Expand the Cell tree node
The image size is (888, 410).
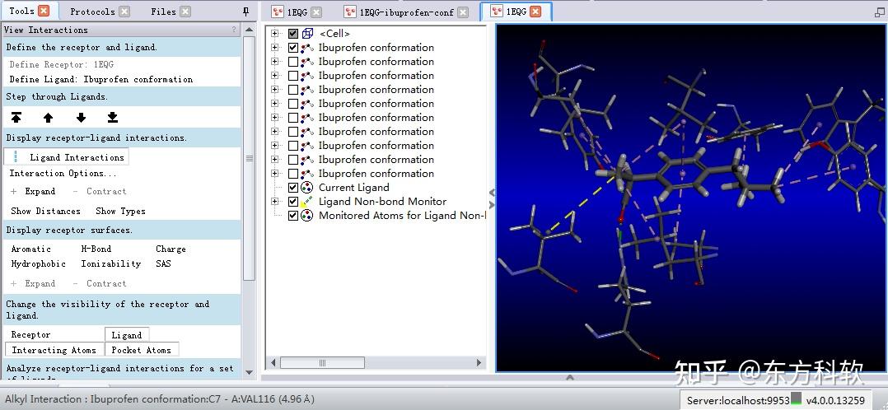point(274,34)
